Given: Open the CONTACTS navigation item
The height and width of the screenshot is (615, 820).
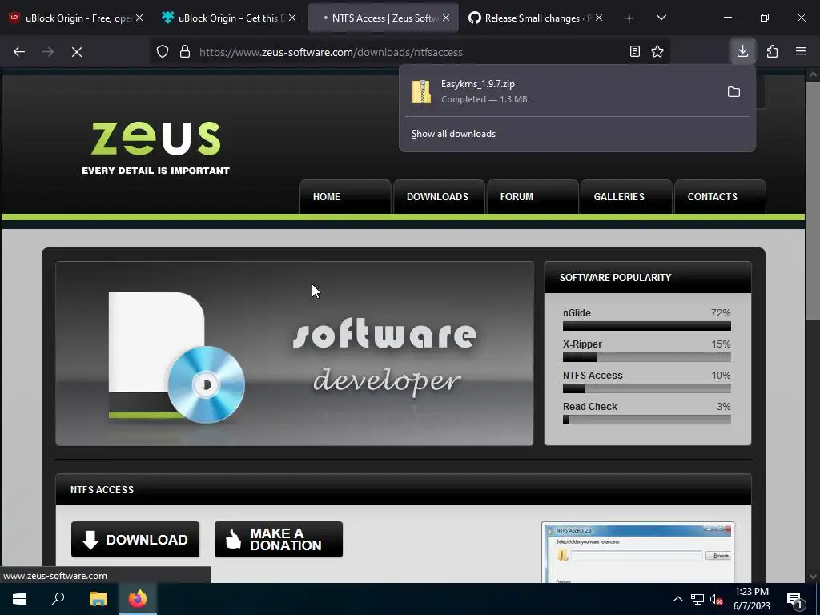Looking at the screenshot, I should click(x=720, y=197).
